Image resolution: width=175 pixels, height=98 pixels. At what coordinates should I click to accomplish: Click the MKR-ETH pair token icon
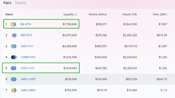14,46
